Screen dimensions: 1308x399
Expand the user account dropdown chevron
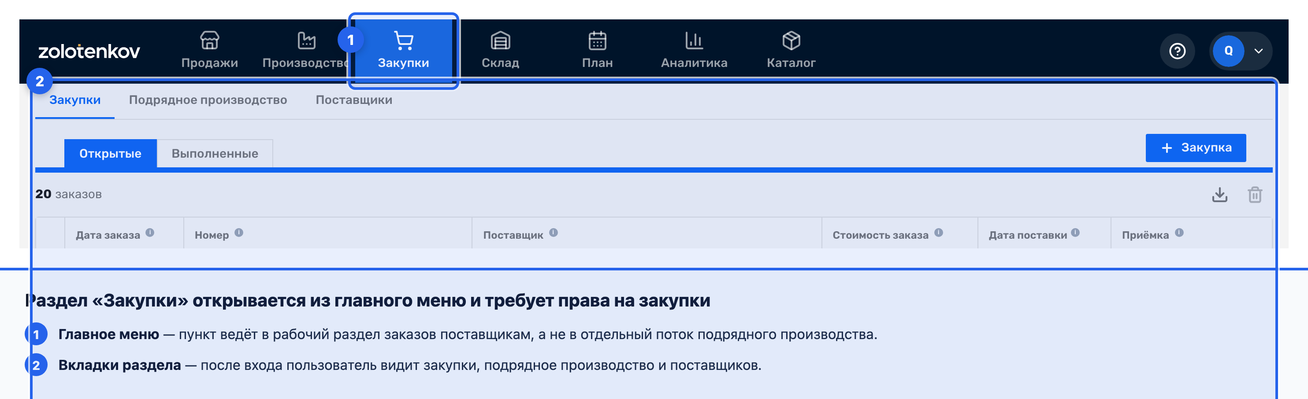pos(1258,51)
